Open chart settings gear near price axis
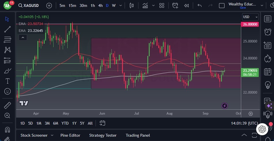This screenshot has height=141, width=274. 251,114
